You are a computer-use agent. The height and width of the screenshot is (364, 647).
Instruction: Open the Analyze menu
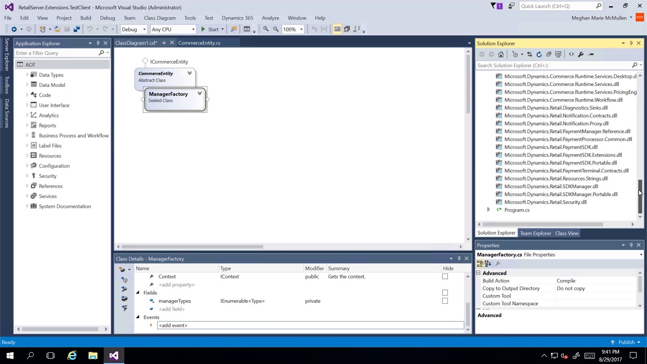pyautogui.click(x=270, y=18)
